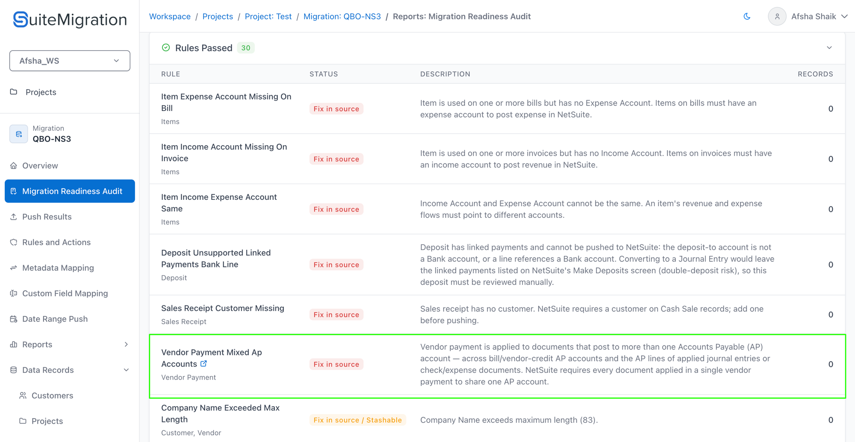Expand the Reports submenu chevron
This screenshot has height=442, width=855.
pos(126,344)
